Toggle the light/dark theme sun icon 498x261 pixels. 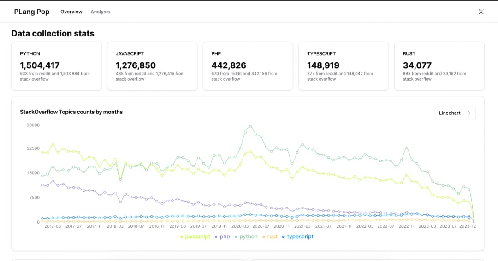481,12
